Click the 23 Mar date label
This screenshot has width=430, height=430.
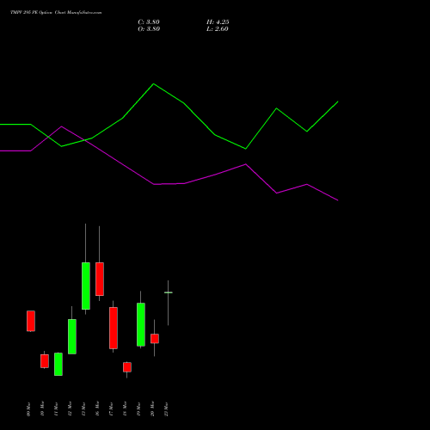[x=166, y=408]
